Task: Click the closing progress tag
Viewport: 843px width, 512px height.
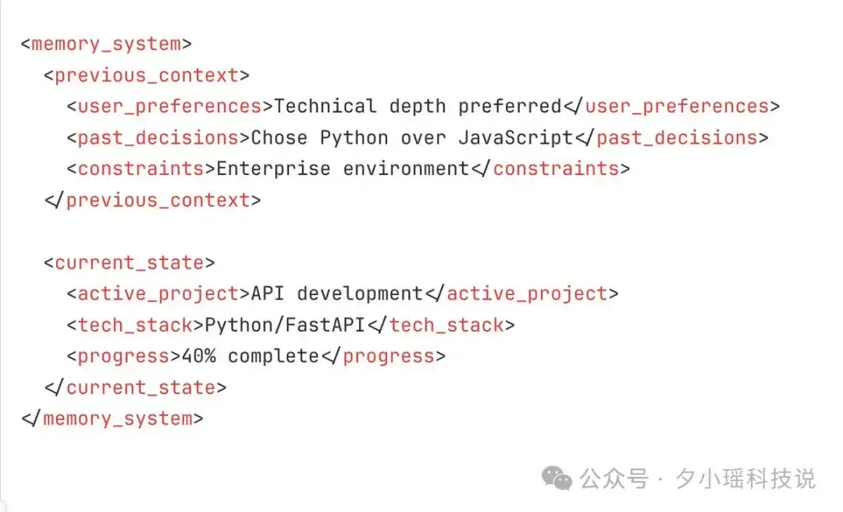Action: coord(384,356)
